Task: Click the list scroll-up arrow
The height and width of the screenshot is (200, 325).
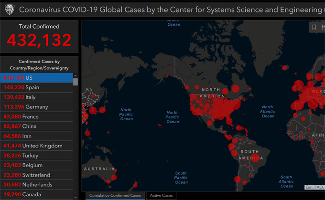Action: pyautogui.click(x=76, y=76)
